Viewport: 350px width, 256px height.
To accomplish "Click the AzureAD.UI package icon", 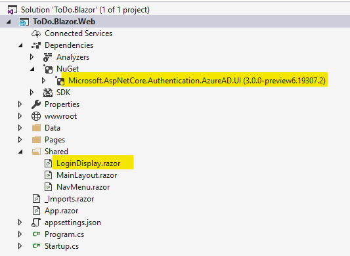I will click(60, 81).
